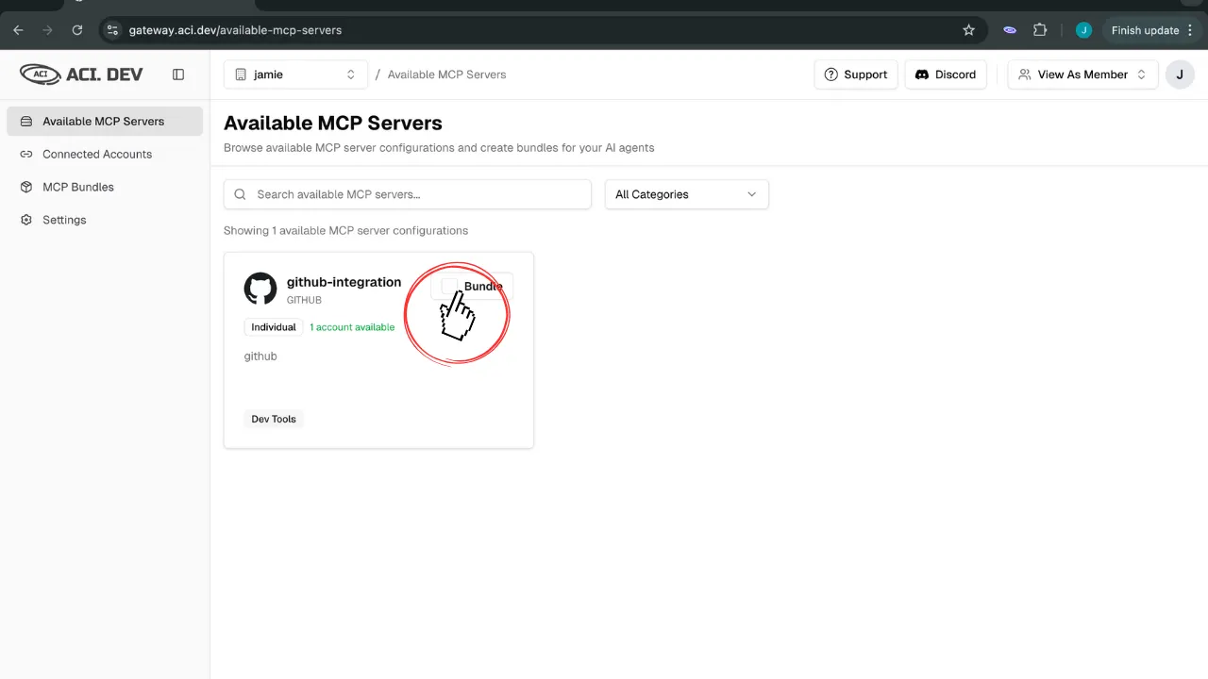1208x679 pixels.
Task: Check the Bundle checkbox on github-integration
Action: 449,286
